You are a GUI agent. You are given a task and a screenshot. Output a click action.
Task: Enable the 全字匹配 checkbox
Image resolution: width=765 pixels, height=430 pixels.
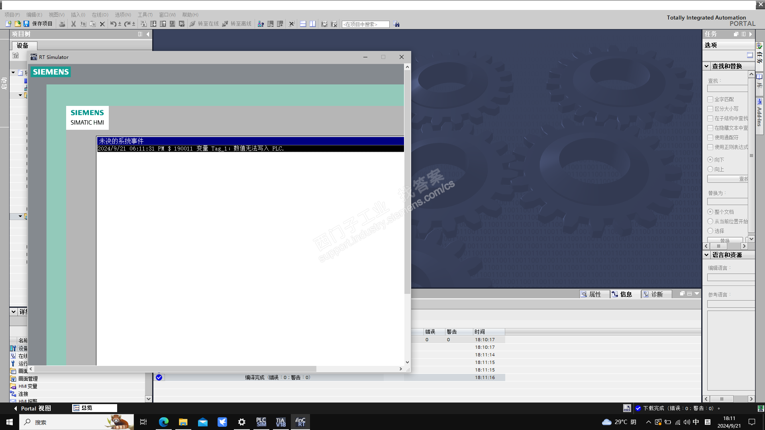click(x=710, y=99)
